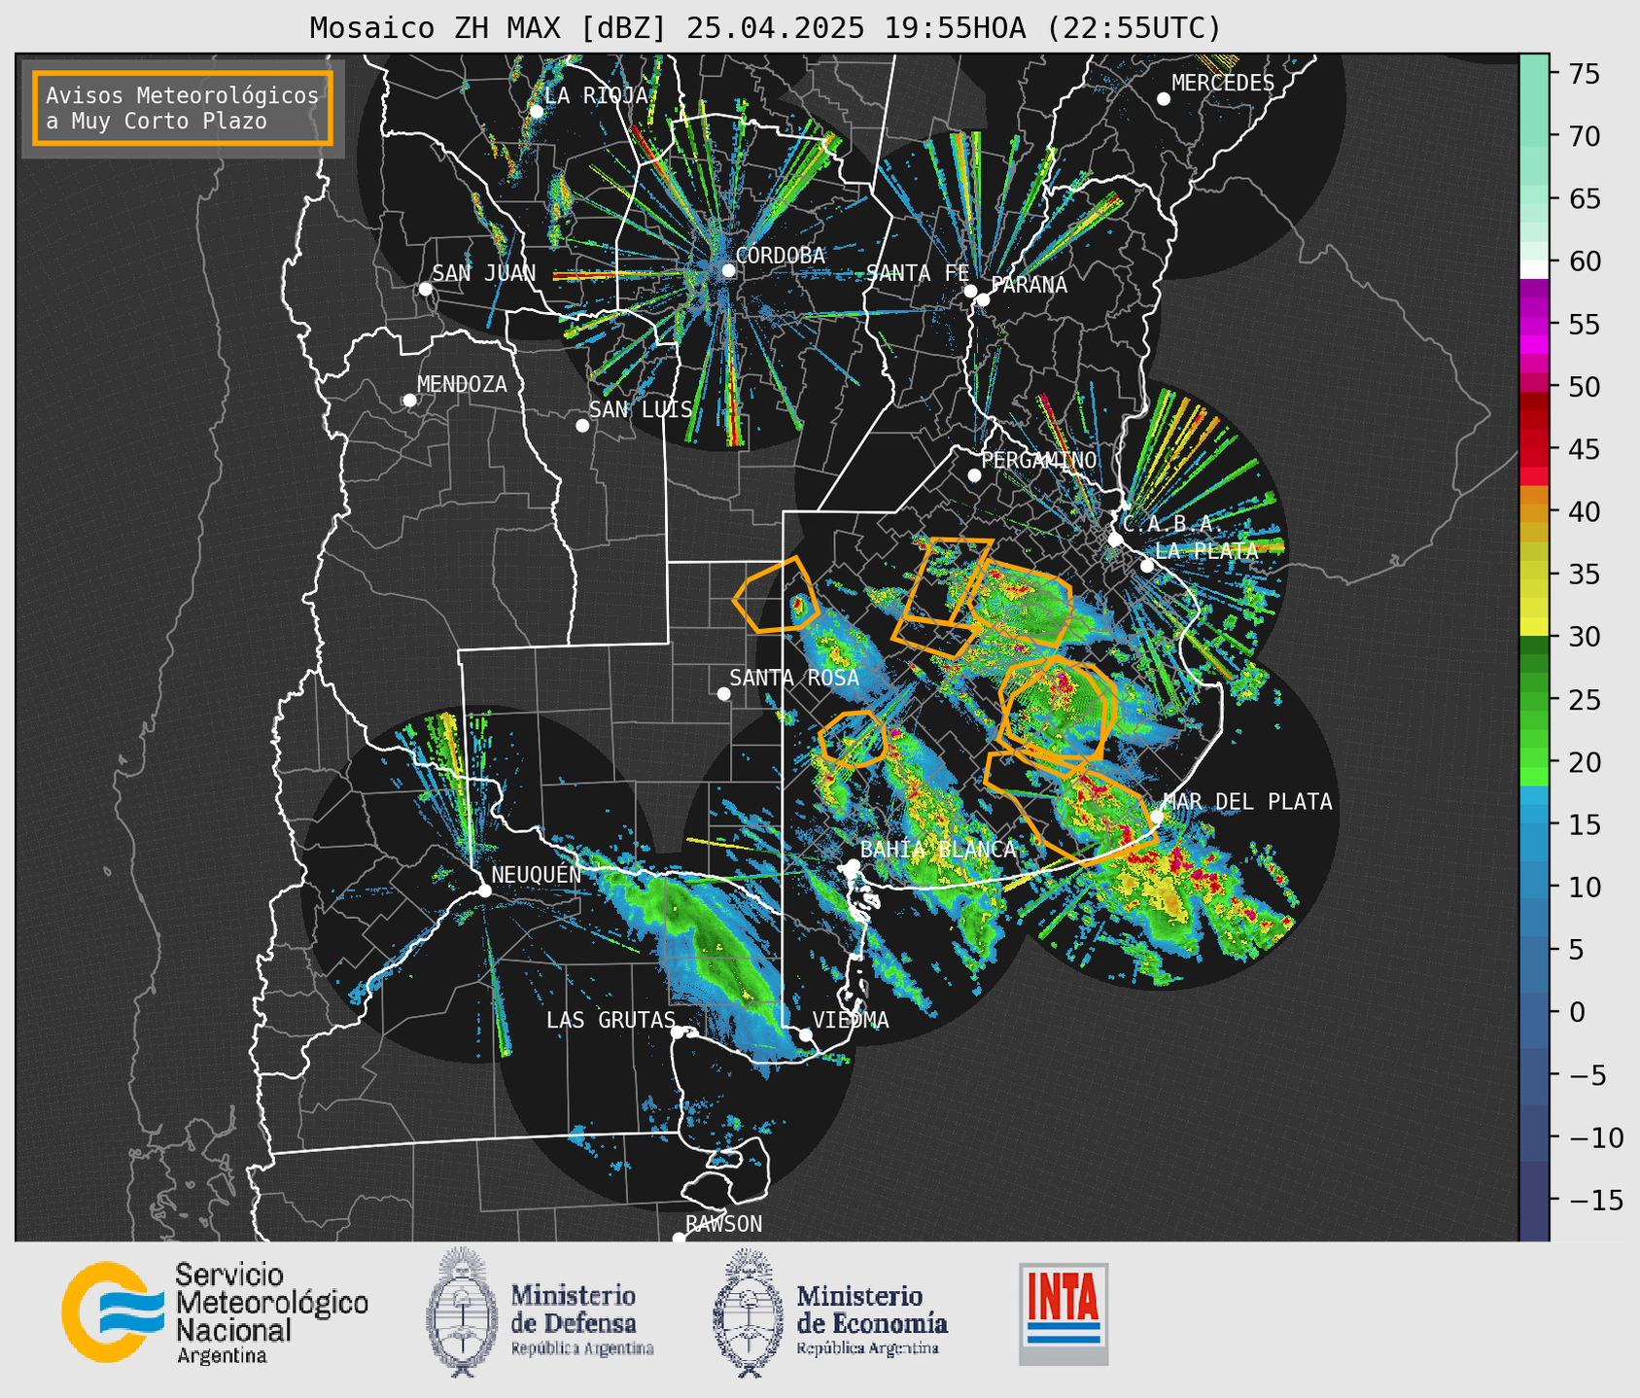Select the LA PLATA city marker
Screen dimensions: 1640x1398
pos(1147,566)
